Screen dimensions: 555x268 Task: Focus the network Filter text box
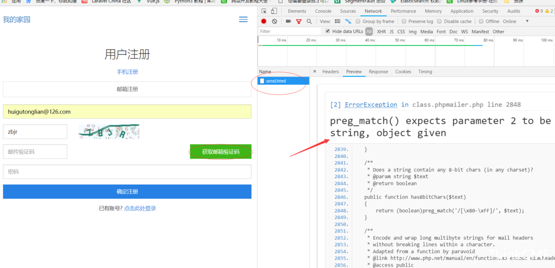pos(289,31)
